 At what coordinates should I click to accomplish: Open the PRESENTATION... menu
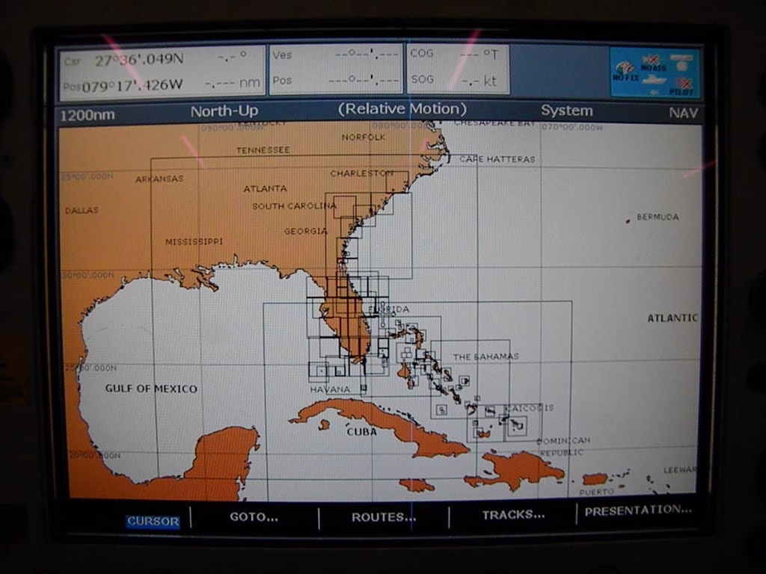pyautogui.click(x=637, y=511)
